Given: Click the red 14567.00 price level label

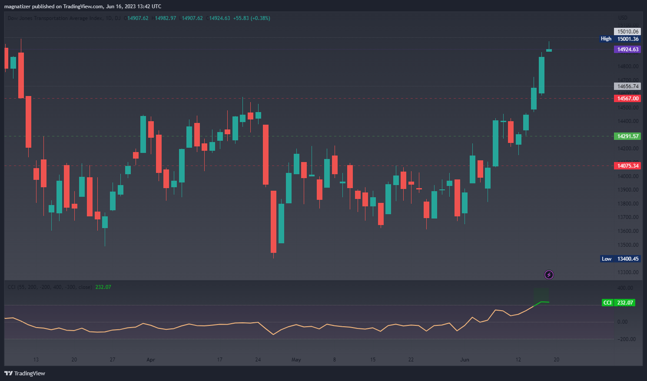Looking at the screenshot, I should coord(628,99).
